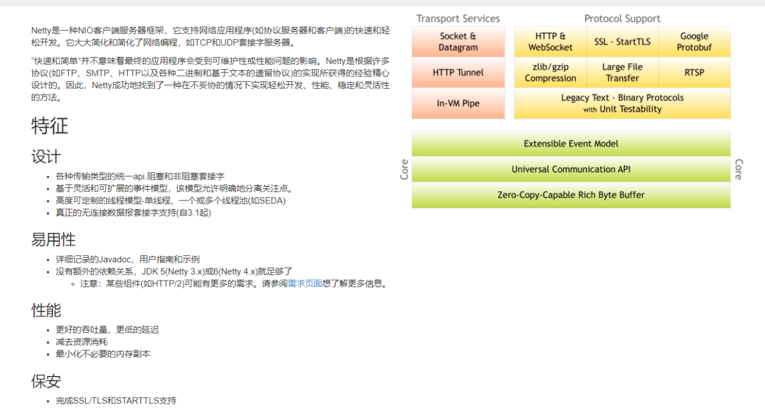Click the Large File Transfer diagram box

[622, 73]
